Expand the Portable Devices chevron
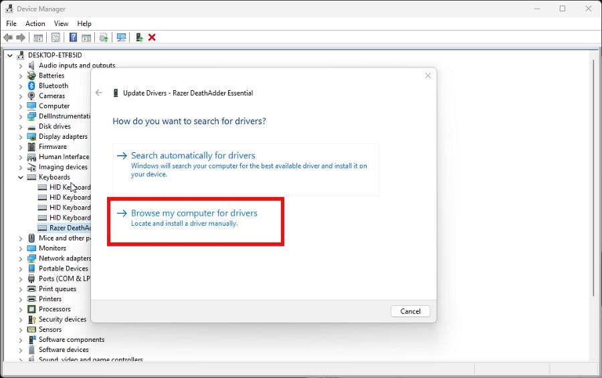This screenshot has height=378, width=602. point(21,268)
